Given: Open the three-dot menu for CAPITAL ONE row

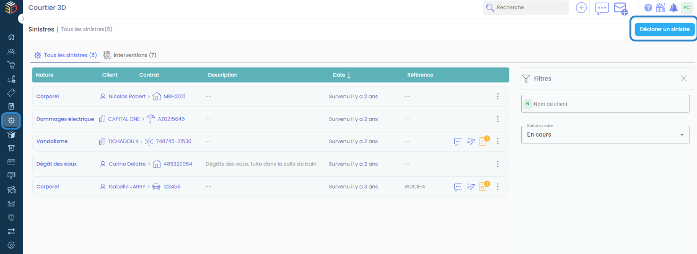Looking at the screenshot, I should [x=498, y=119].
